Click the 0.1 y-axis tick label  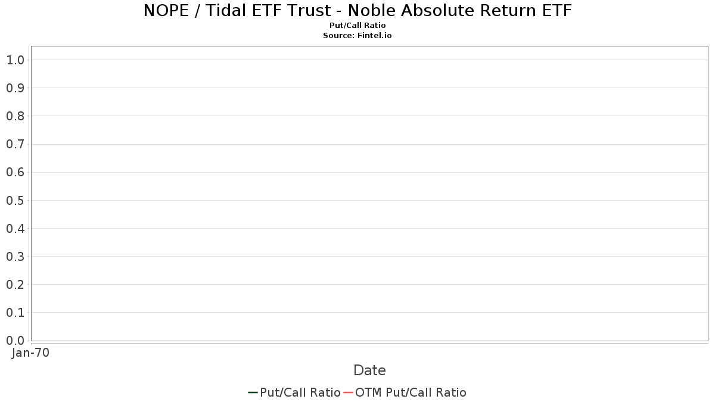pos(15,312)
